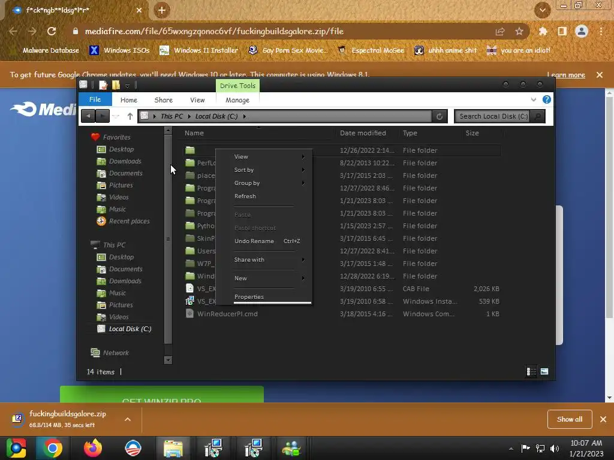
Task: Switch to large icons view
Action: point(544,371)
